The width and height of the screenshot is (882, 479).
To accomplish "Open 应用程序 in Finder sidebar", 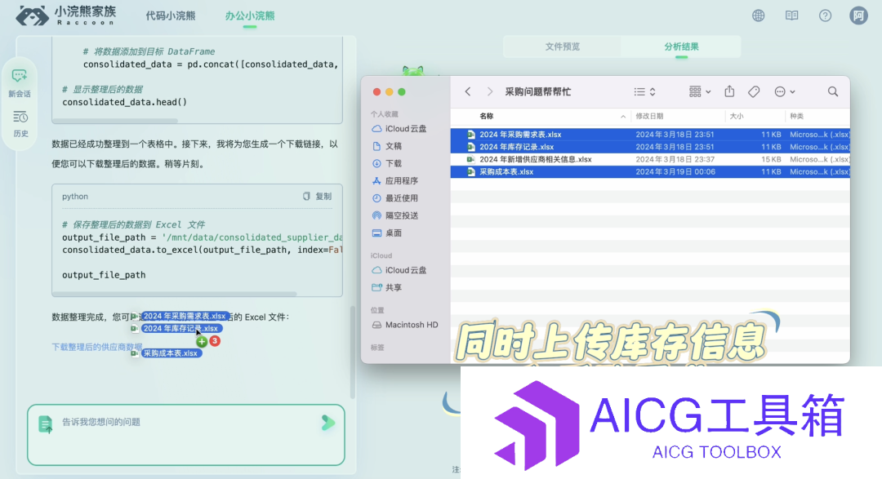I will (395, 181).
